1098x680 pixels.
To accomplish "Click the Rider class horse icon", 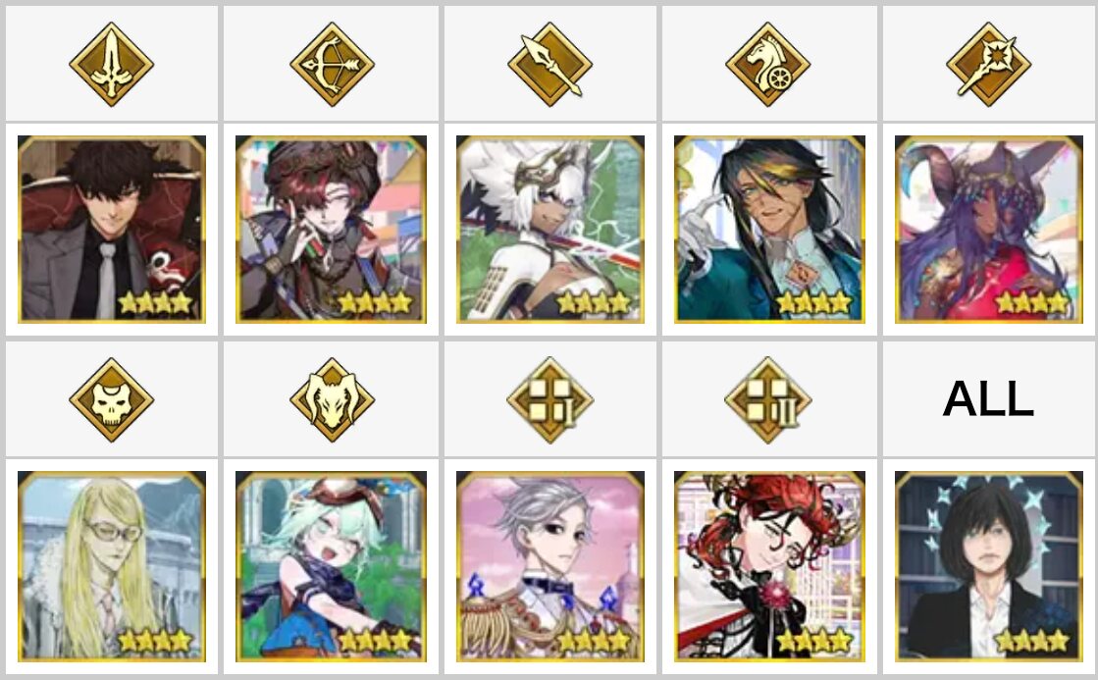I will (768, 65).
